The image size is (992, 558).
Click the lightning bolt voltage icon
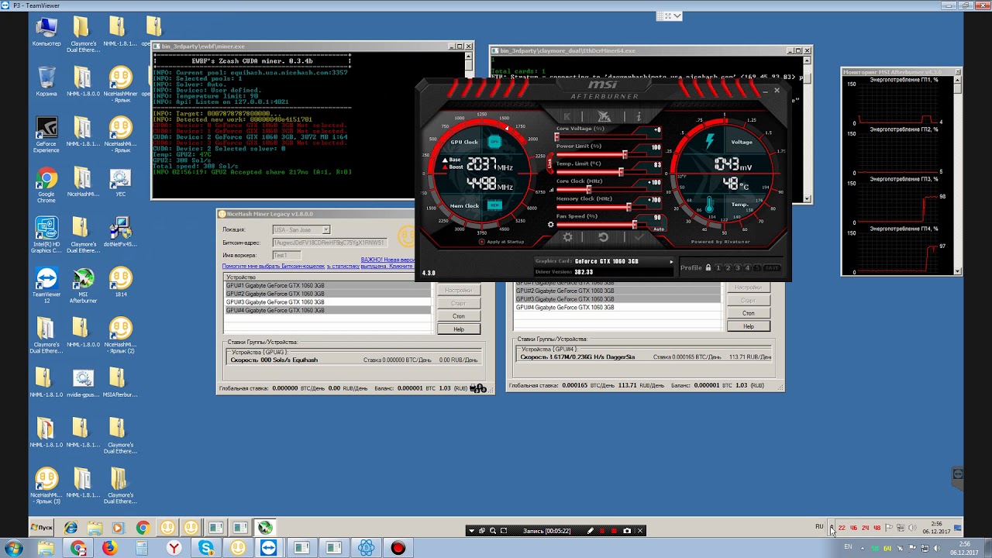point(709,141)
